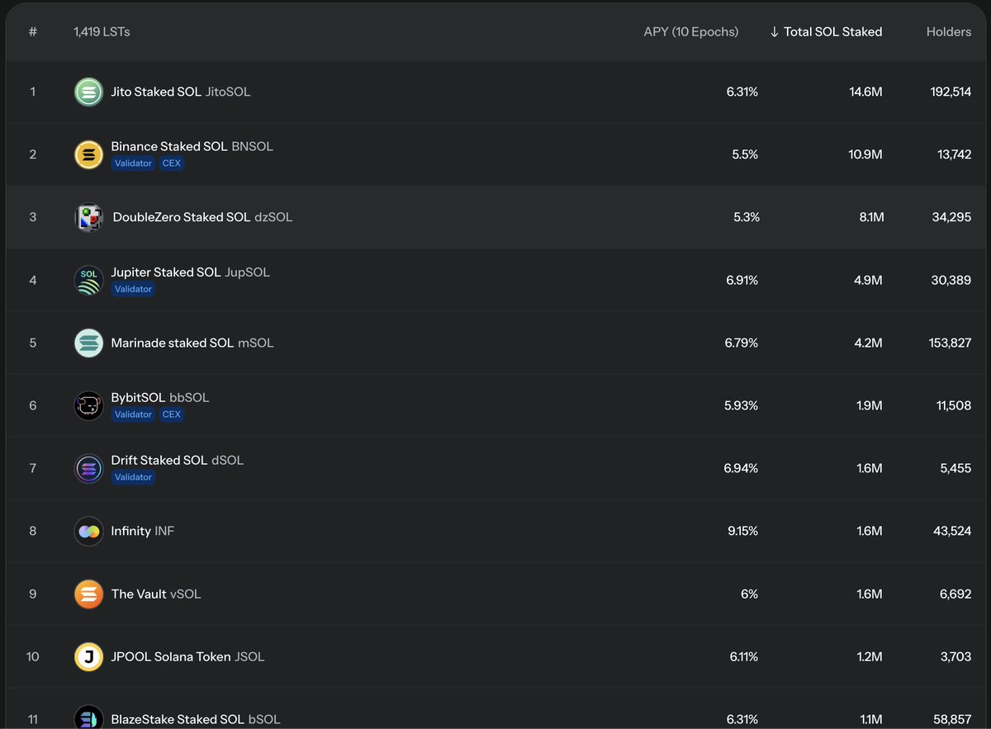Screen dimensions: 991x729
Task: Click the 6.11% APY value
Action: click(x=744, y=656)
